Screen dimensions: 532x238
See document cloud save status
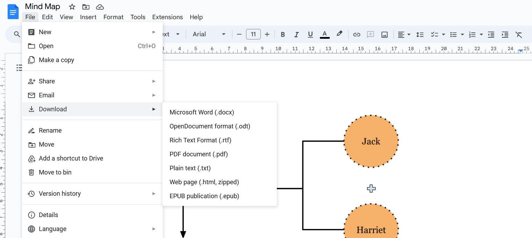click(x=99, y=6)
